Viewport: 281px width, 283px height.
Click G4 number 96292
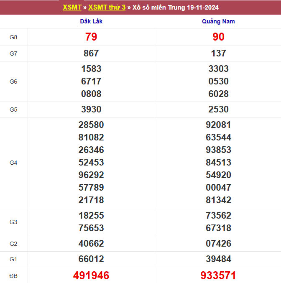click(x=91, y=175)
